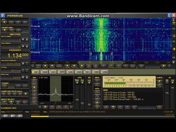
Task: Toggle the WFall waterfall display button
Action: 45,66
